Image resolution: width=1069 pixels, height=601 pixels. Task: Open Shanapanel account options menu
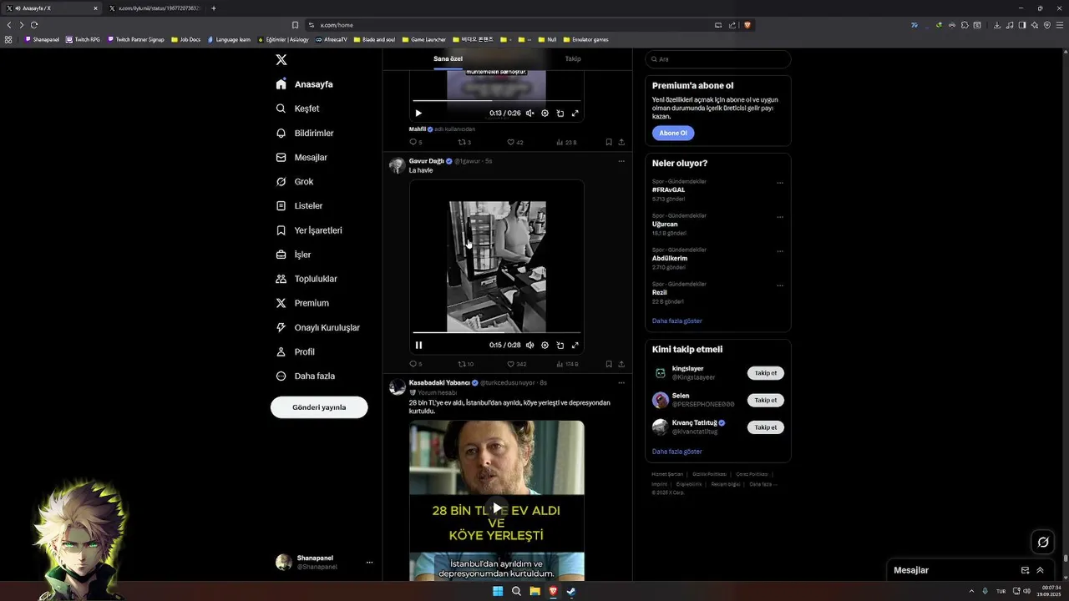click(x=369, y=563)
